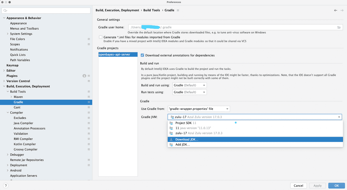The height and width of the screenshot is (190, 347).
Task: Open the Use Gradle from dropdown
Action: coord(199,109)
